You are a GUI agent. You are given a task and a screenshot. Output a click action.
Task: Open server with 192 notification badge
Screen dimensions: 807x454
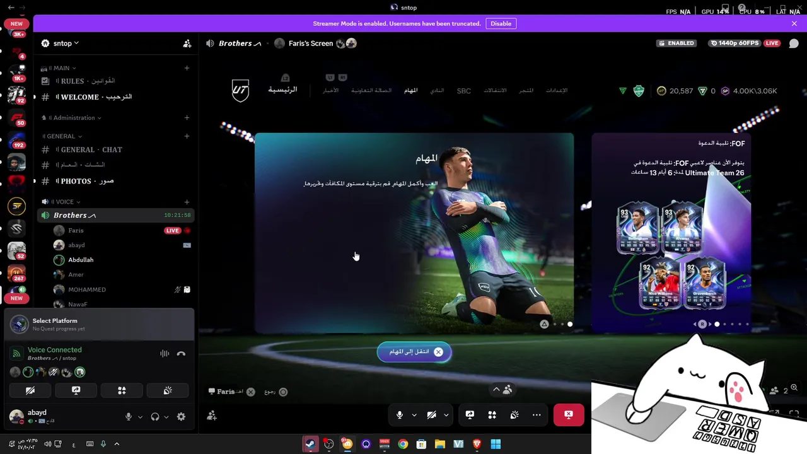tap(16, 140)
